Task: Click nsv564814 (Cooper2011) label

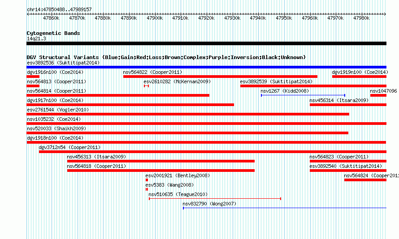Action: point(56,91)
